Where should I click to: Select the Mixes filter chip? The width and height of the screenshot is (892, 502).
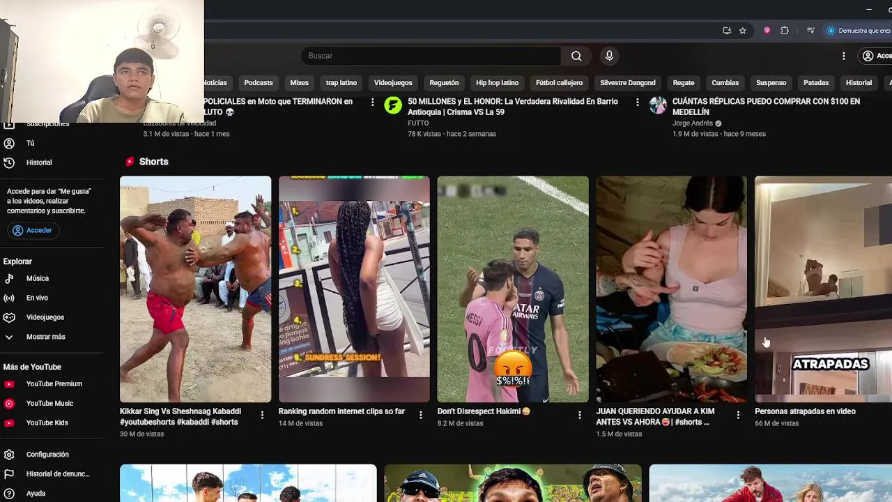click(299, 82)
